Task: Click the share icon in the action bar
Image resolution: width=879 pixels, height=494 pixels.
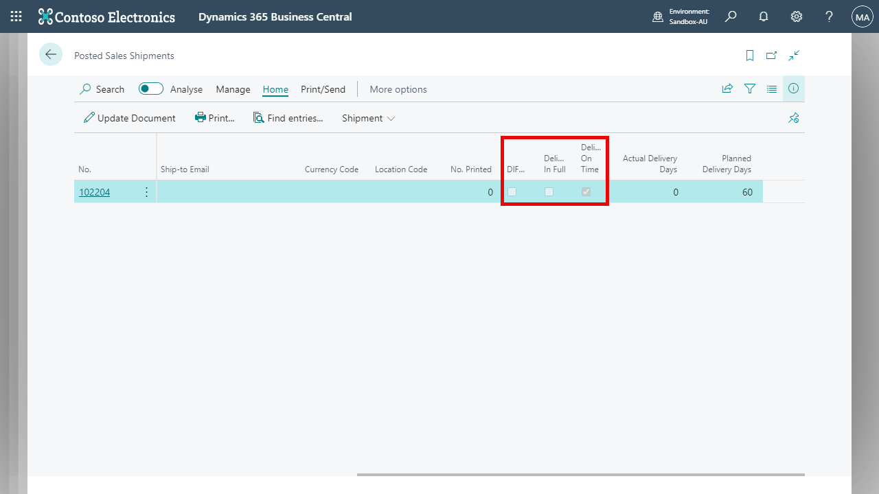Action: tap(727, 89)
